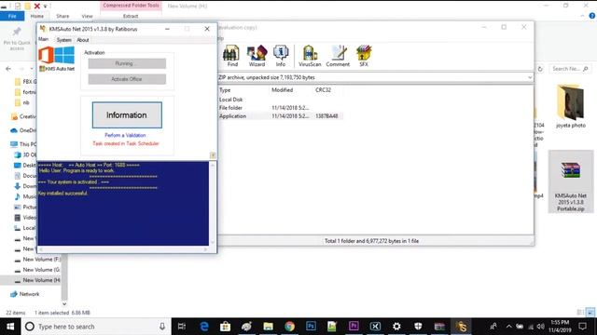This screenshot has height=335, width=597.
Task: Expand the WinRAR archive path dropdown
Action: tap(530, 77)
